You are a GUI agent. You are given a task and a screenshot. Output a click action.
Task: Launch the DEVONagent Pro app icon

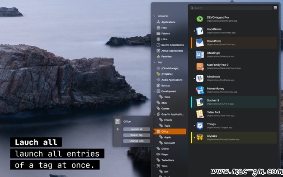(x=200, y=19)
